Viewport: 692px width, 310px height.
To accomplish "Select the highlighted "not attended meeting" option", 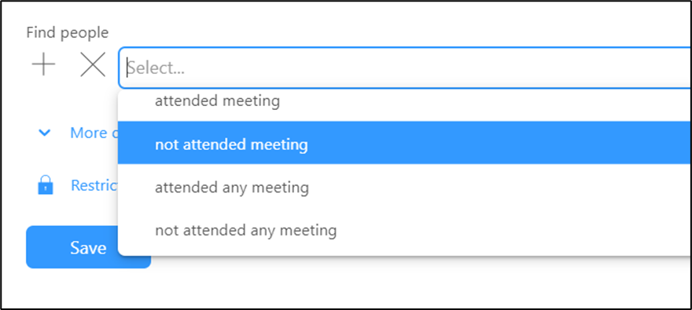I will coord(405,143).
